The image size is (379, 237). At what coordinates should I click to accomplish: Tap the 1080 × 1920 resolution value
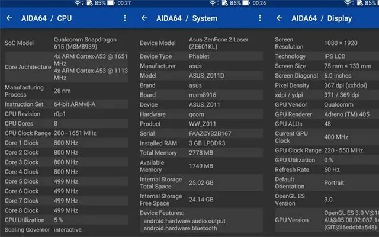(x=341, y=43)
